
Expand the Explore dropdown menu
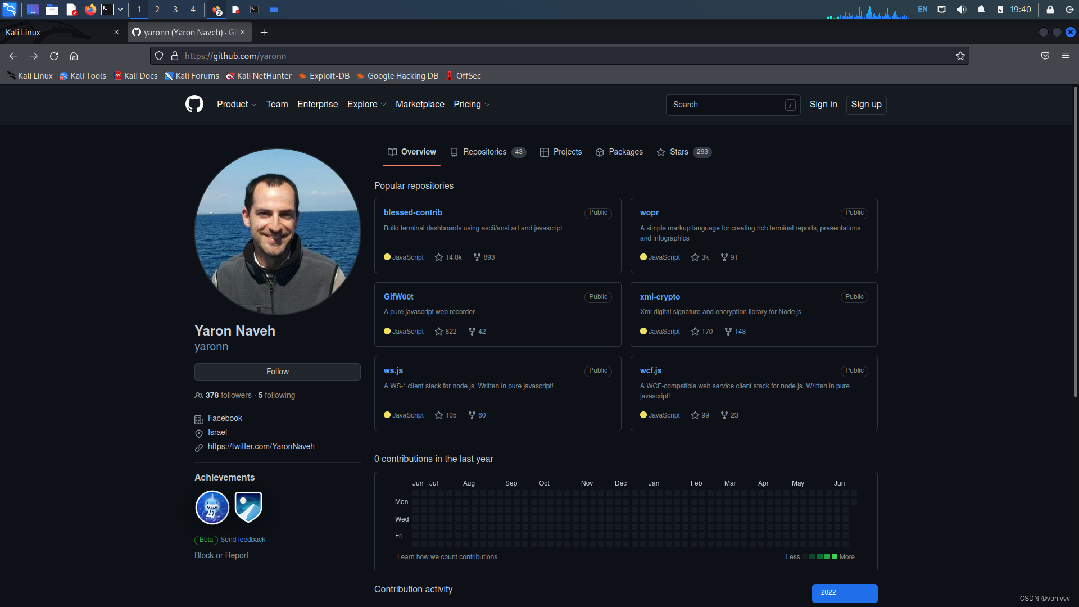(366, 105)
